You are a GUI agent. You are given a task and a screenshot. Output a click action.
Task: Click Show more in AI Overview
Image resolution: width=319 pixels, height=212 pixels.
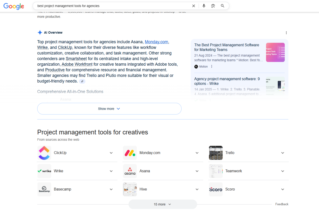point(109,109)
